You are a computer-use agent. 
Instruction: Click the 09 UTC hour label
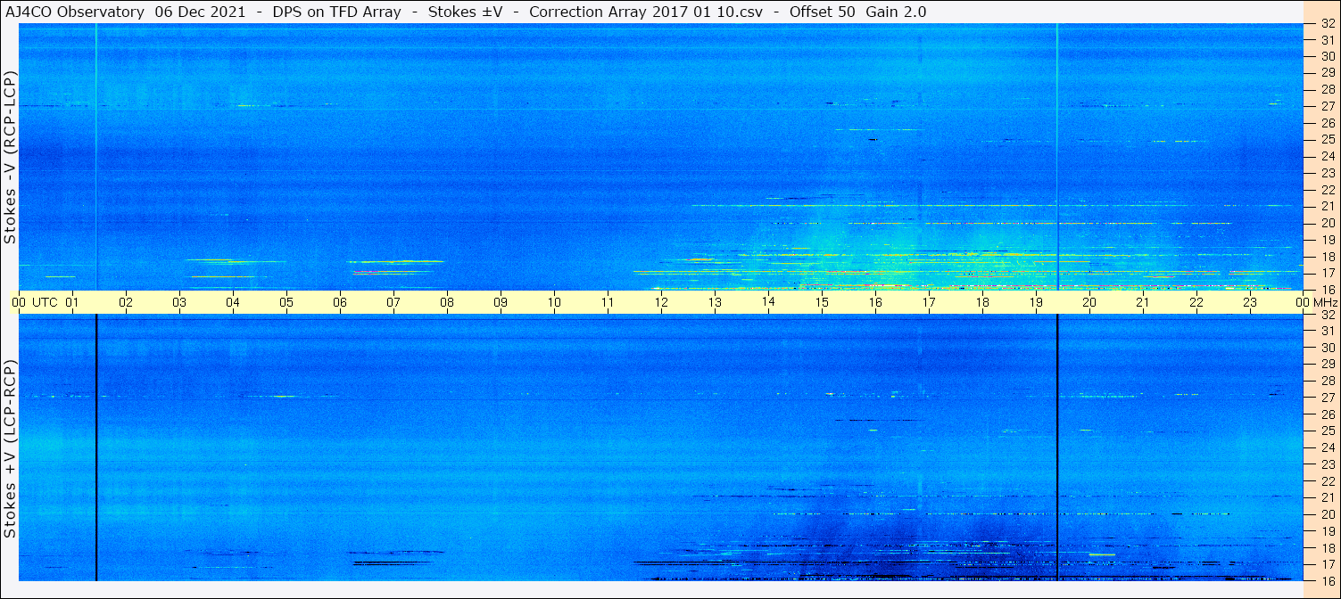click(501, 302)
